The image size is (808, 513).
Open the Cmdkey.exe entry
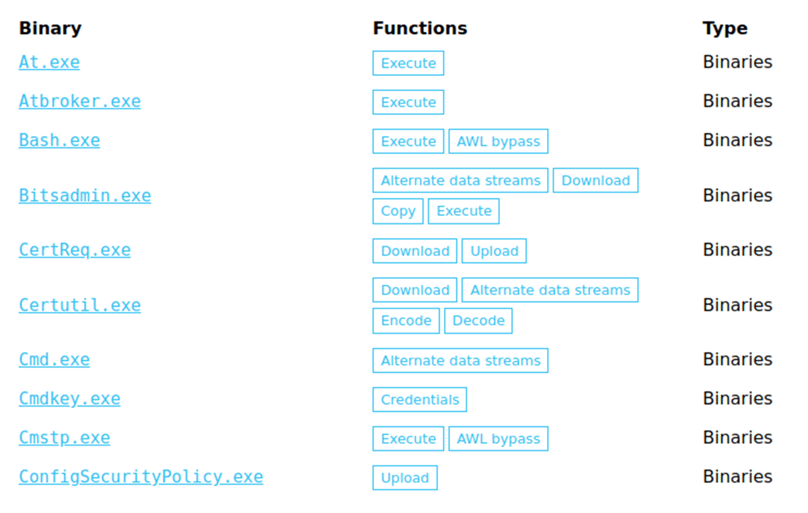point(70,399)
